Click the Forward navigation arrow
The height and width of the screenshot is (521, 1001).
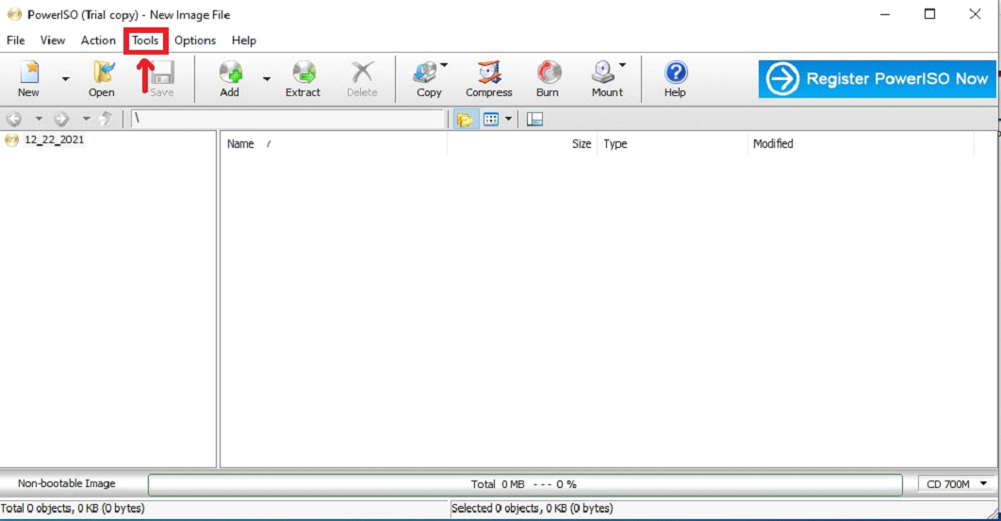point(61,119)
